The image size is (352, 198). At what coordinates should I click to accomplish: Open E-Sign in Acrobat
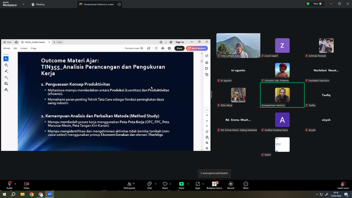pos(34,48)
